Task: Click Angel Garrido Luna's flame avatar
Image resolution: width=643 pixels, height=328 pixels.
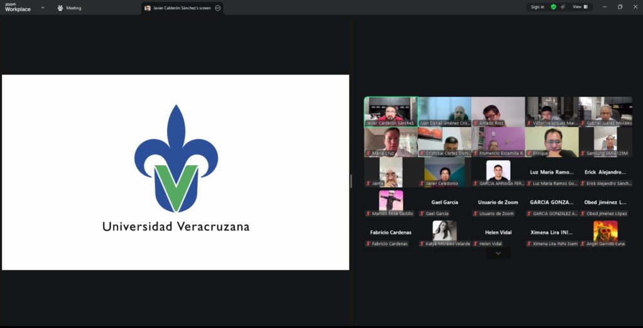Action: (605, 231)
